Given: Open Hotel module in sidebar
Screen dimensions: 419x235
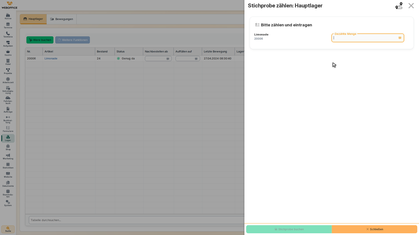Looking at the screenshot, I should pyautogui.click(x=8, y=62).
